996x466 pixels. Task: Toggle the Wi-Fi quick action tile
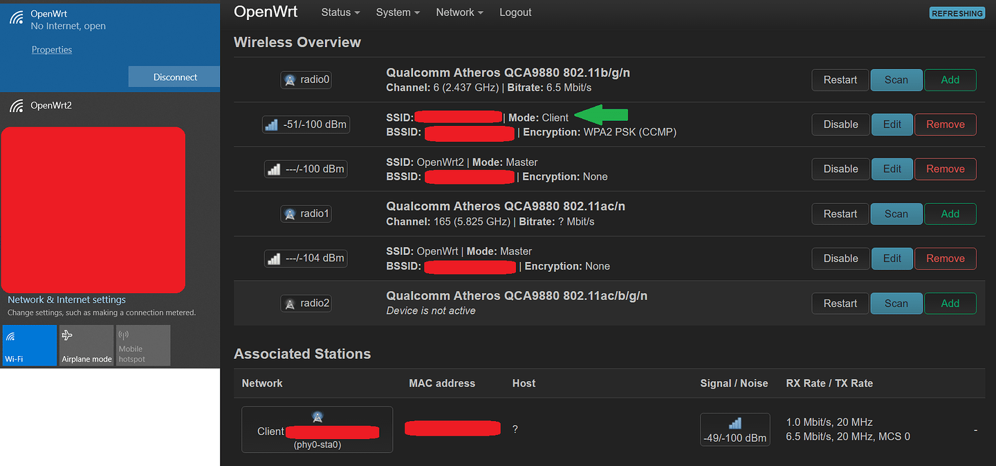[x=30, y=345]
